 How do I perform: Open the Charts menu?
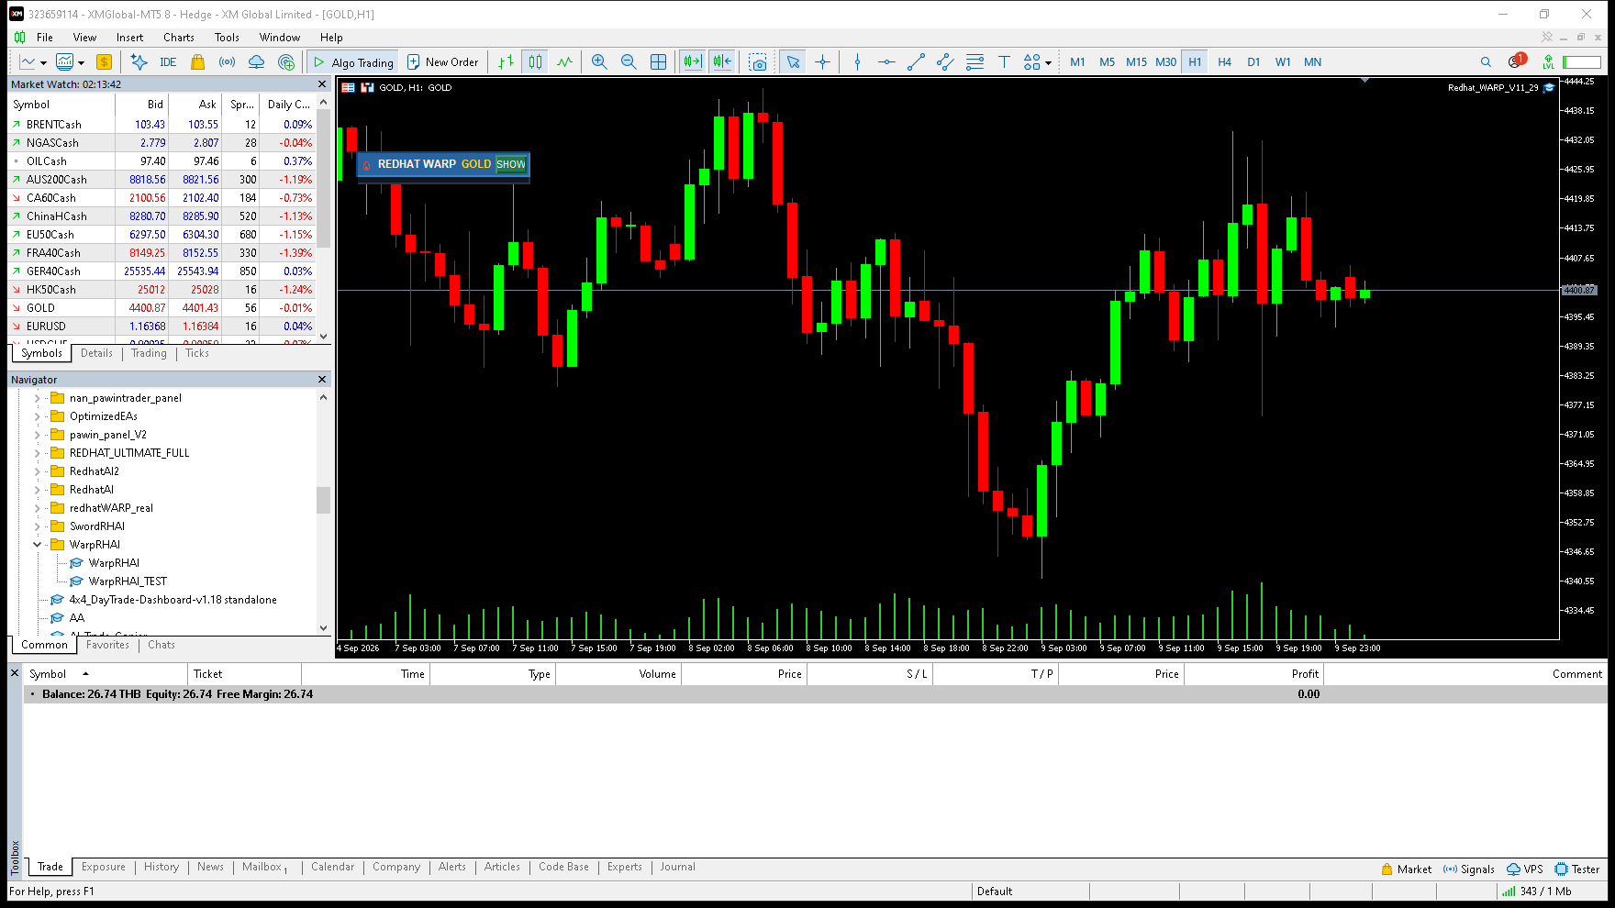coord(178,38)
